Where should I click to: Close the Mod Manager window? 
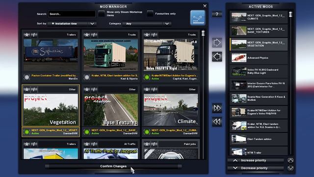click(x=205, y=6)
